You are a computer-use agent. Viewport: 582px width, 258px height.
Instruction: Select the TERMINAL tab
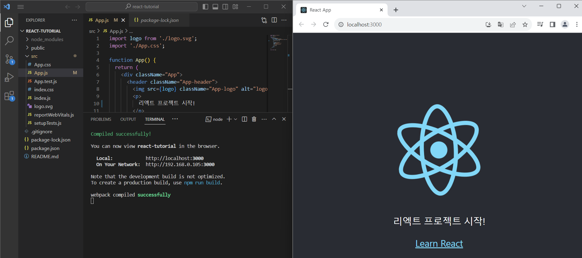[155, 119]
